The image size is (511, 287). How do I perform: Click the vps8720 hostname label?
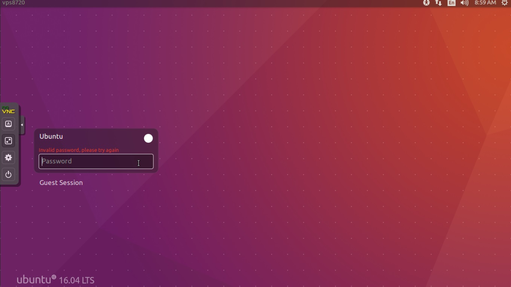13,3
